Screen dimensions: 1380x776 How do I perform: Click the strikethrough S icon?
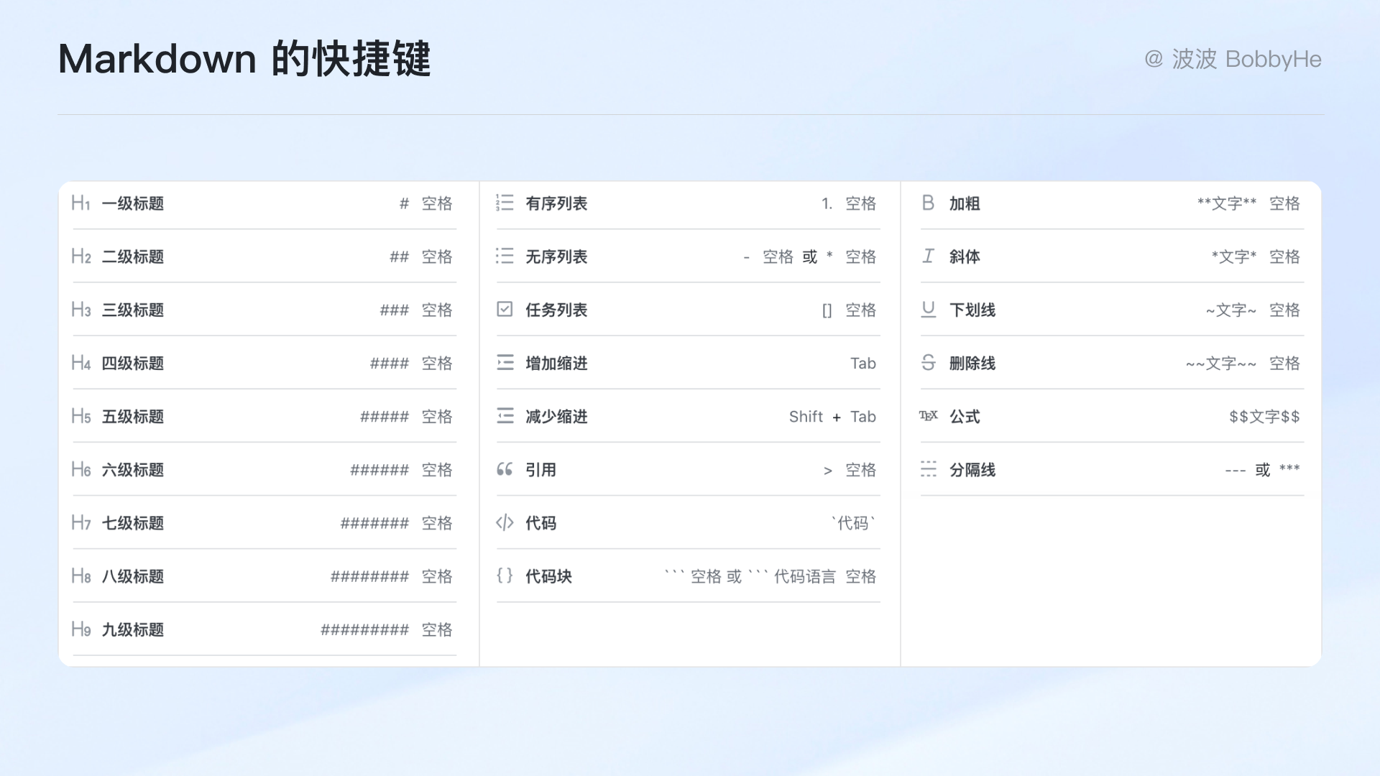pyautogui.click(x=928, y=363)
